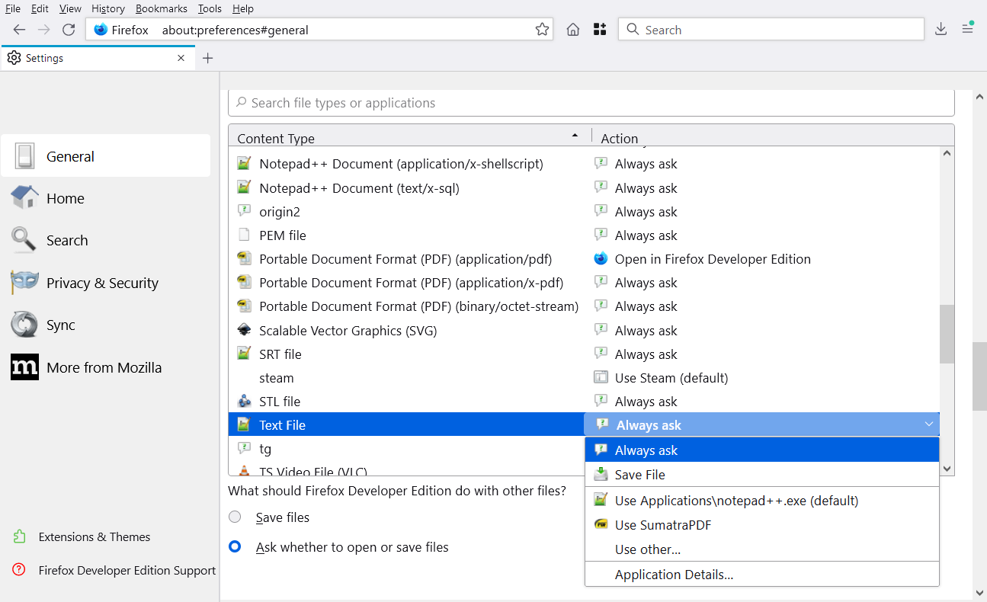Click Open in Firefox Developer Edition action
Screen dimensions: 987x602
tap(713, 259)
